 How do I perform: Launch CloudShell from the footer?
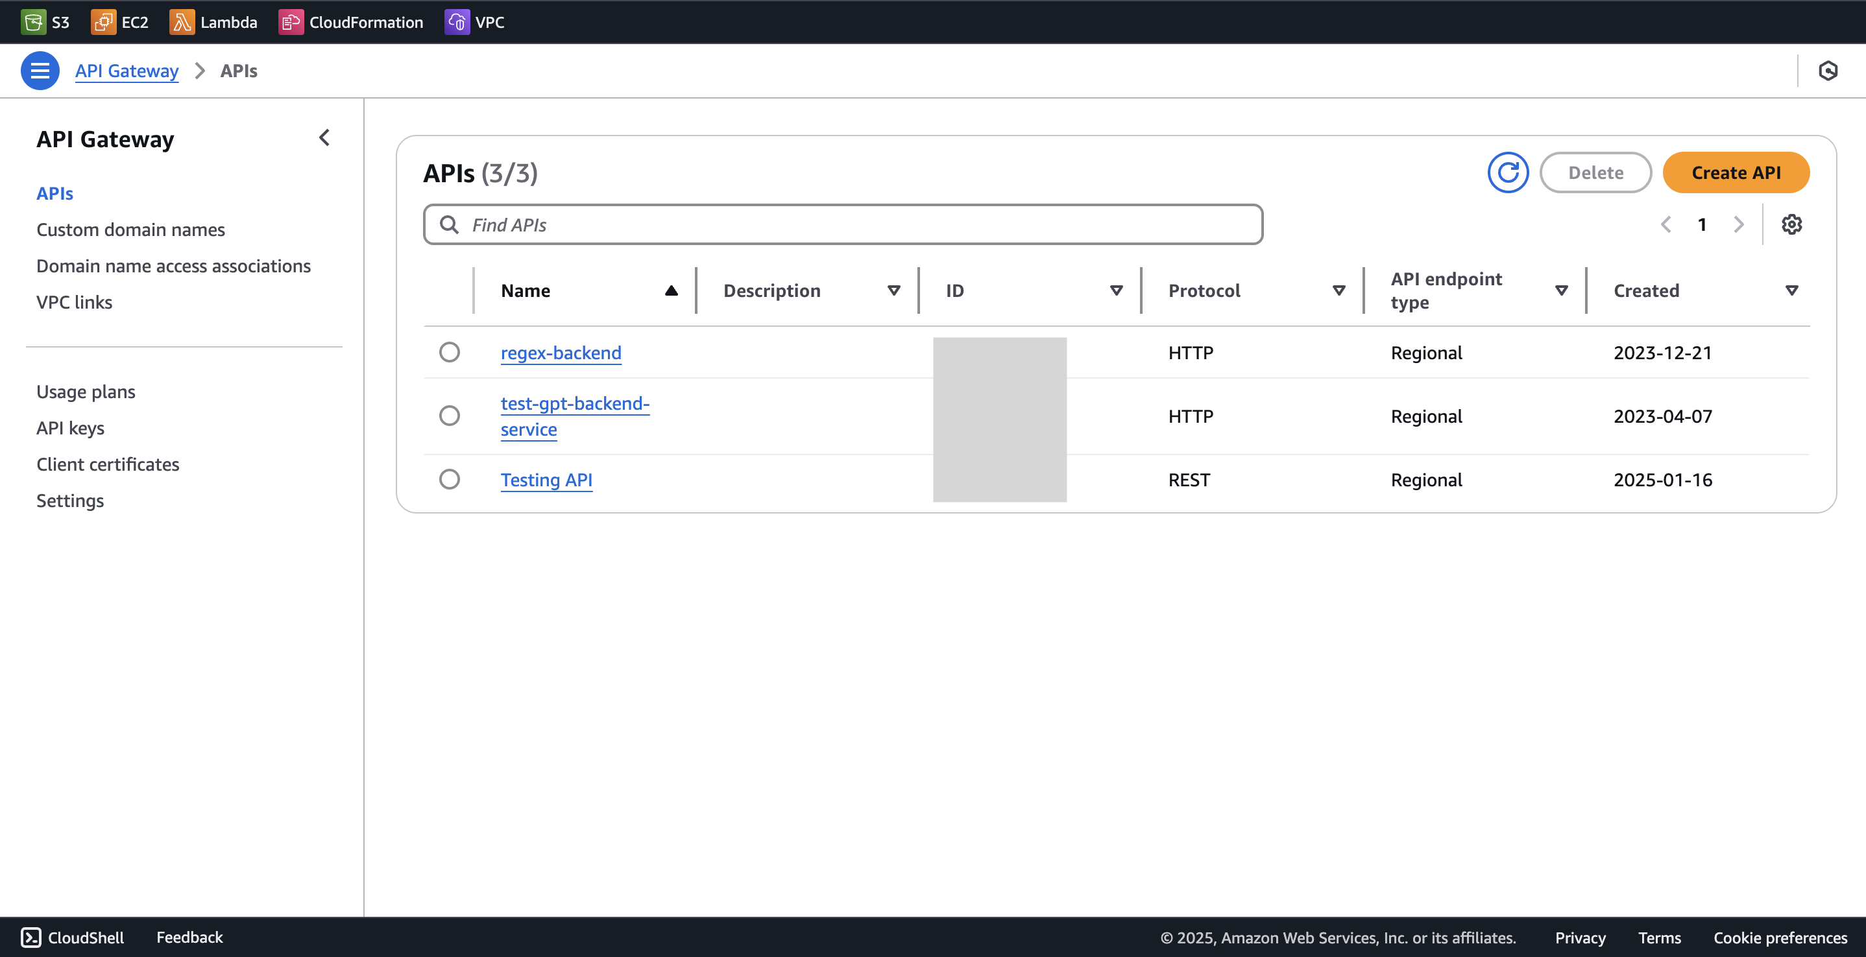pos(73,938)
